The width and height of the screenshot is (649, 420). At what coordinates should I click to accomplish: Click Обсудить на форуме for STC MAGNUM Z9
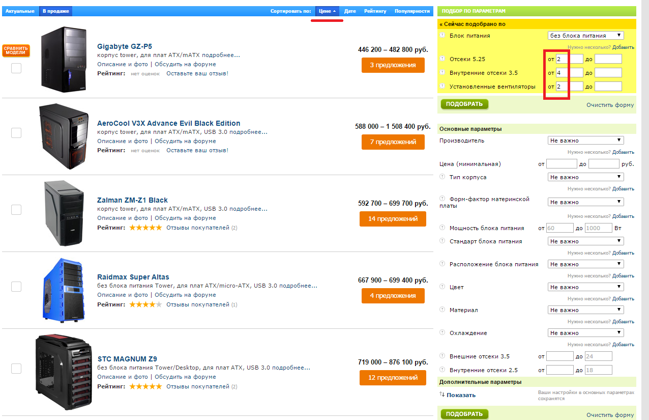pos(185,377)
